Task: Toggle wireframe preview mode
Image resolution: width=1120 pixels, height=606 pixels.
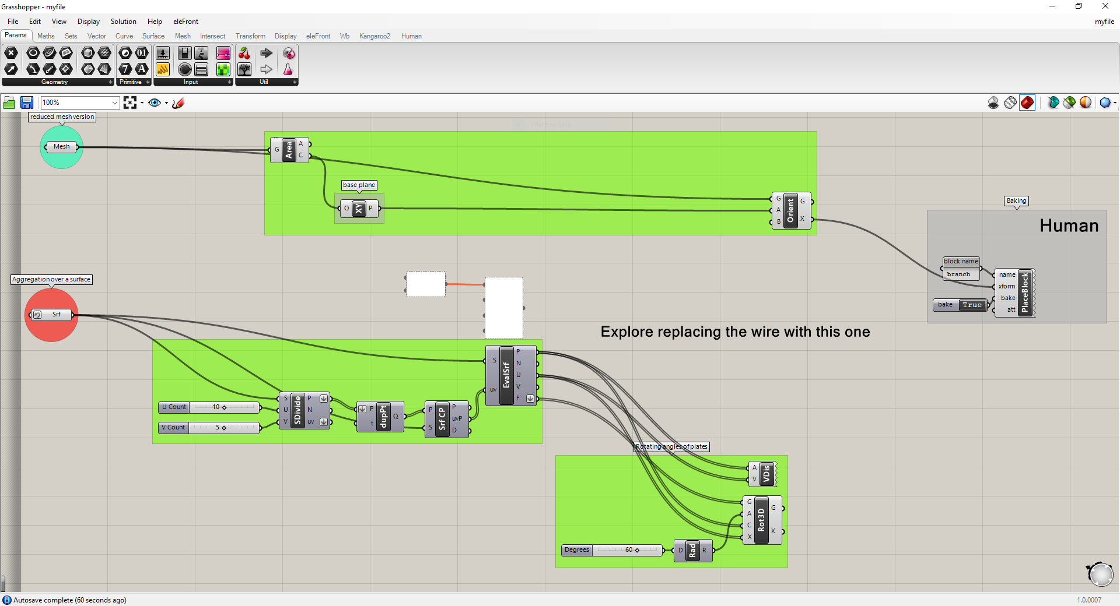Action: coord(1010,103)
